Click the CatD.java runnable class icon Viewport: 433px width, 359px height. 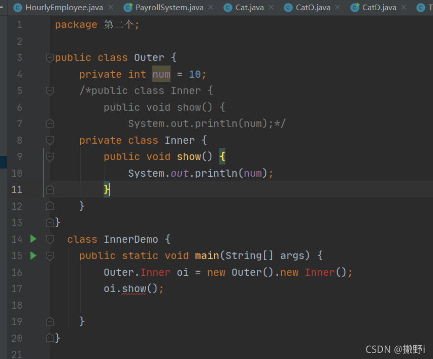point(355,8)
